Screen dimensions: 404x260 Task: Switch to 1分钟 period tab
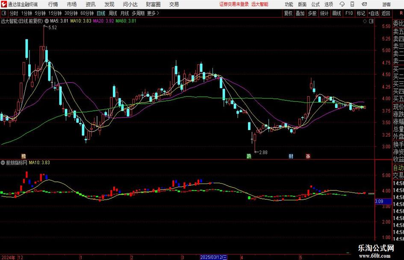click(x=27, y=13)
